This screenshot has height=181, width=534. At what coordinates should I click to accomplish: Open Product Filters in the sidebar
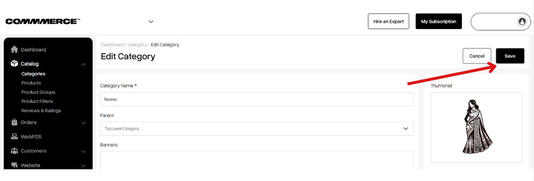37,101
